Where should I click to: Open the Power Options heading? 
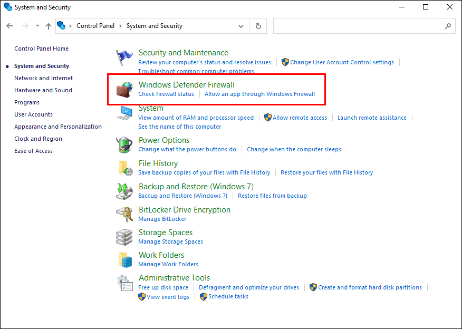[x=164, y=140]
